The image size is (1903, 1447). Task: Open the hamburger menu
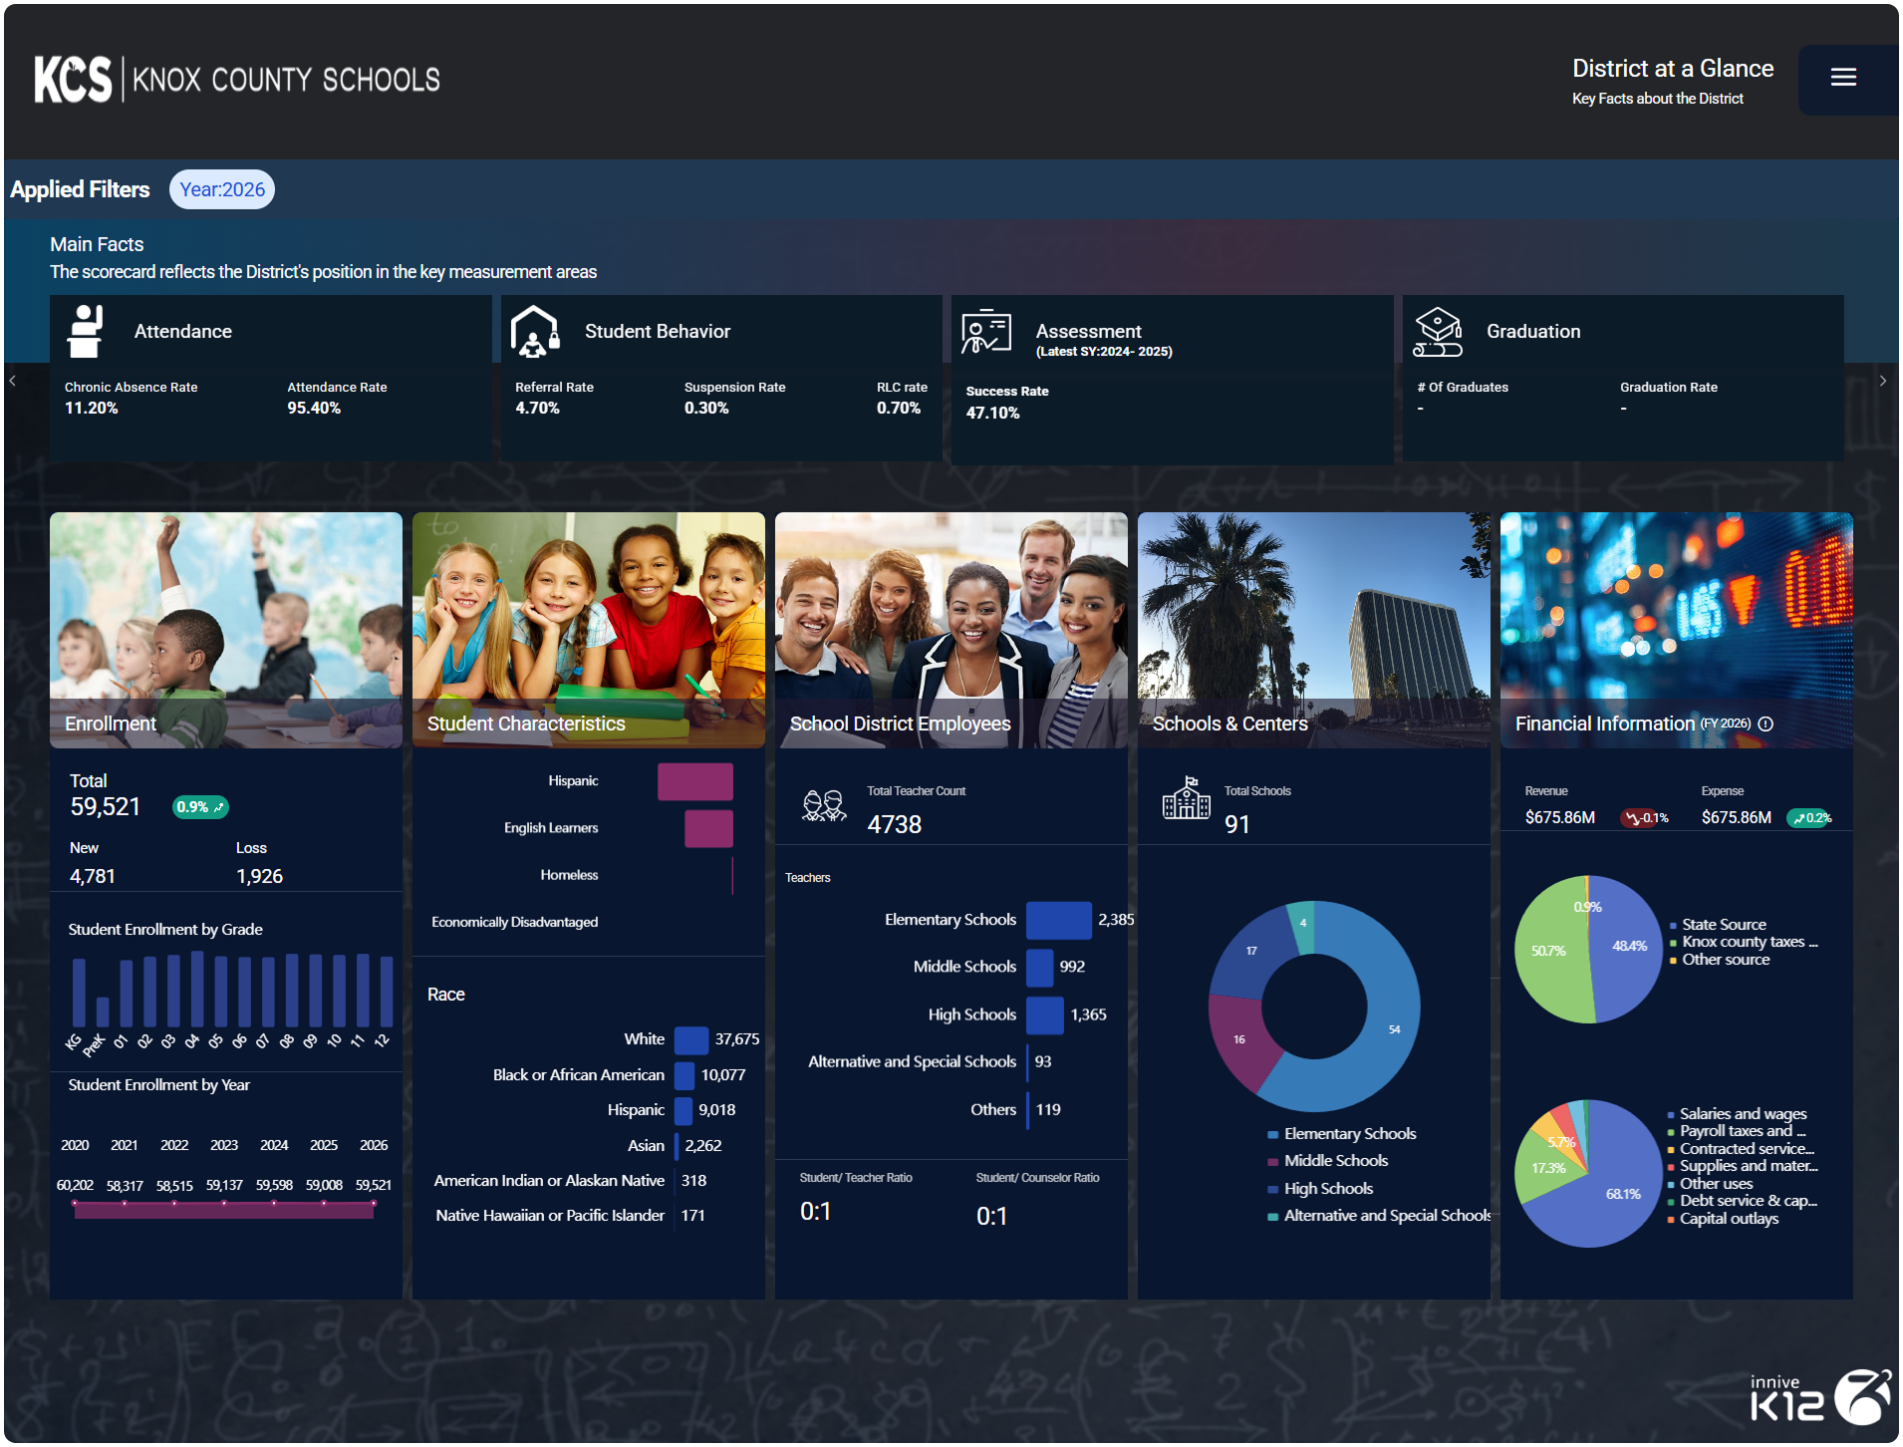[1842, 78]
